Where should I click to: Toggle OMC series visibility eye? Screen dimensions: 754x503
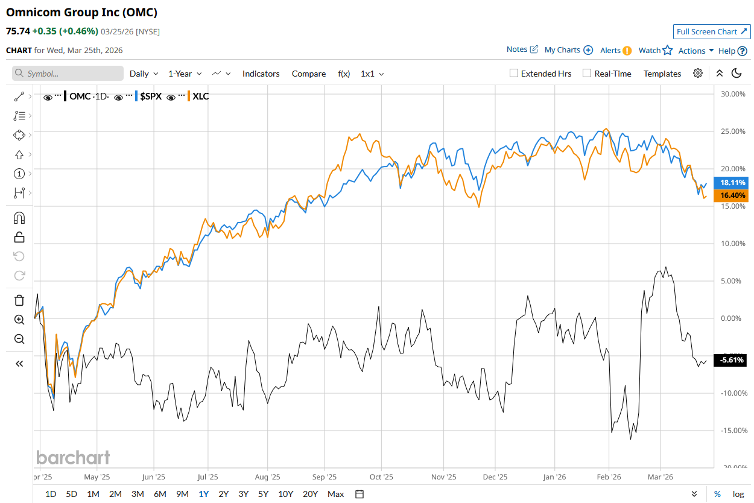47,96
